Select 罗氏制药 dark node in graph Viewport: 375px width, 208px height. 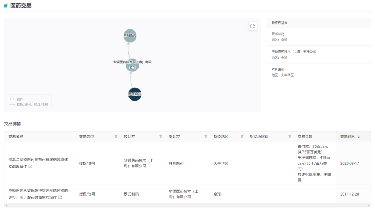point(135,94)
